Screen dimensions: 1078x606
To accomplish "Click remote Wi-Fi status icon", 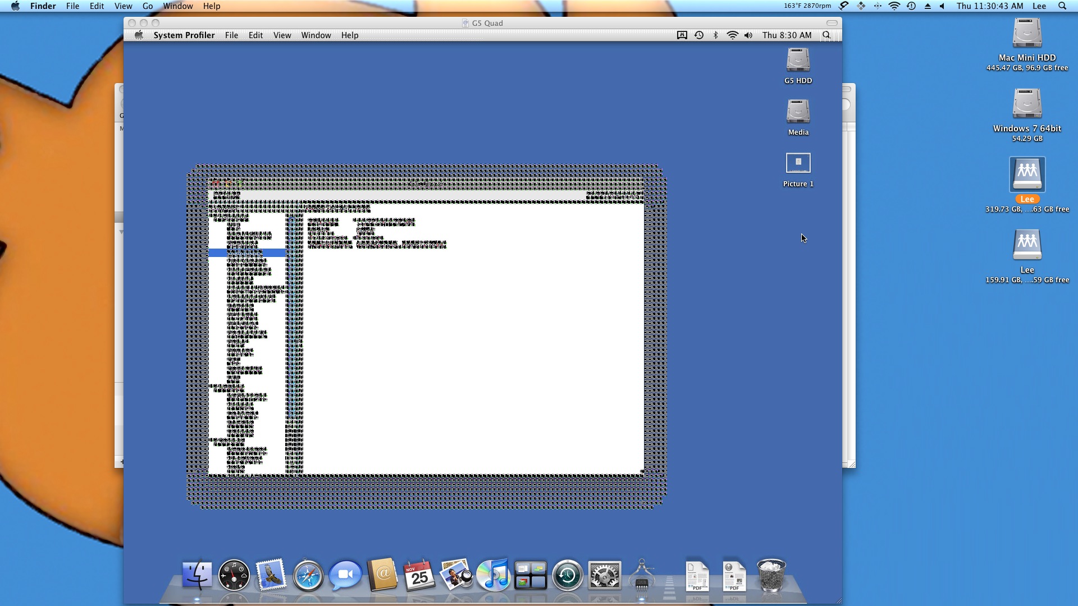I will [x=732, y=35].
